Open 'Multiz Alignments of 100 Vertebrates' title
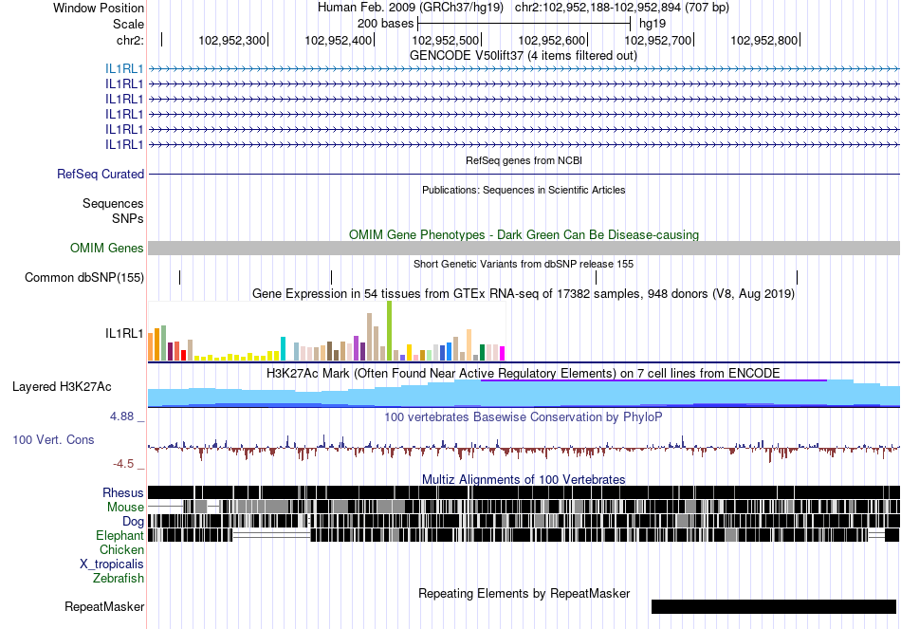This screenshot has height=629, width=901. (x=524, y=479)
